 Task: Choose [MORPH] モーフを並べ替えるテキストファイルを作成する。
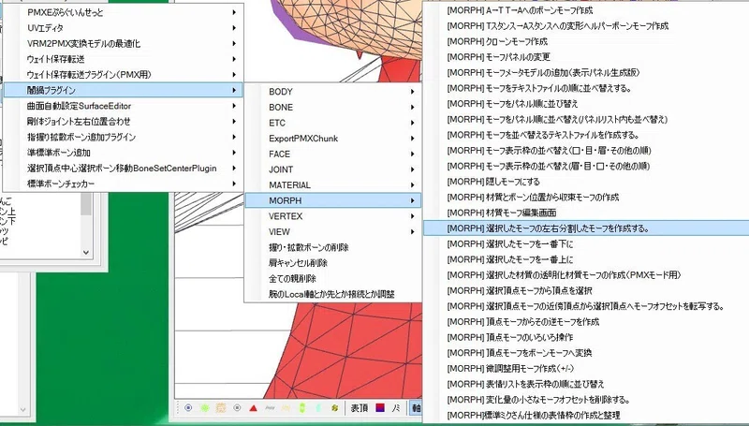coord(586,135)
